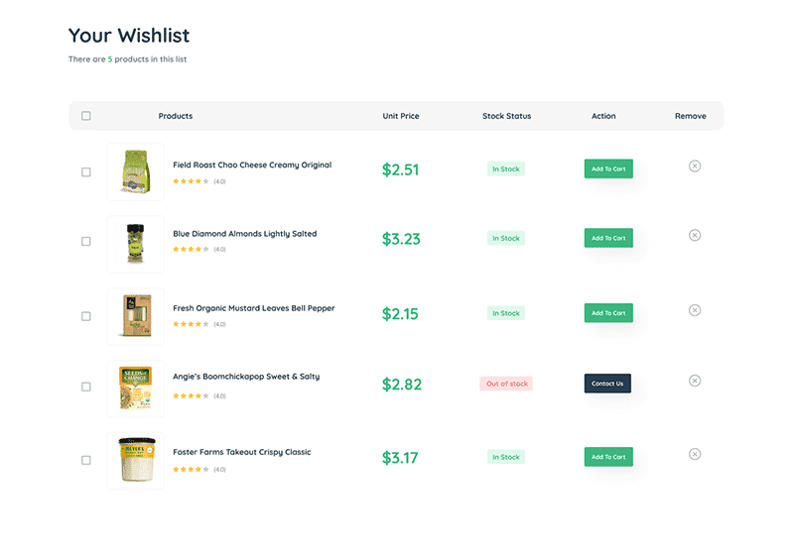The width and height of the screenshot is (794, 555).
Task: Click Contact Us for Angie's Boomchickapop
Action: coord(607,384)
